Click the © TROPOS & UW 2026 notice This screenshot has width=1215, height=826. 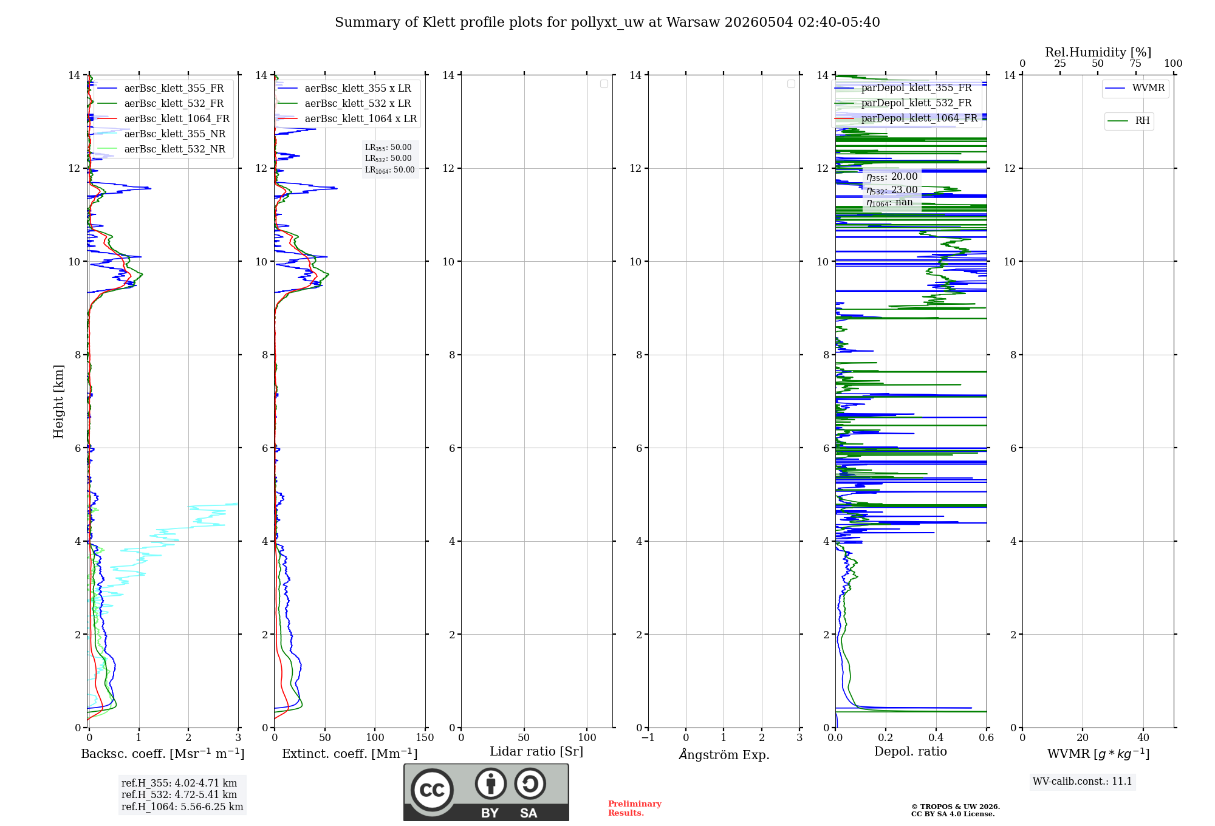click(956, 807)
